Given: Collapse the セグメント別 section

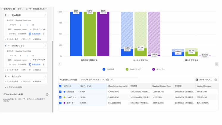Looking at the screenshot, I should (1, 9).
